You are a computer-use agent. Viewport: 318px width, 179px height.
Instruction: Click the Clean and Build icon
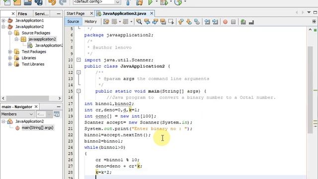tap(139, 2)
